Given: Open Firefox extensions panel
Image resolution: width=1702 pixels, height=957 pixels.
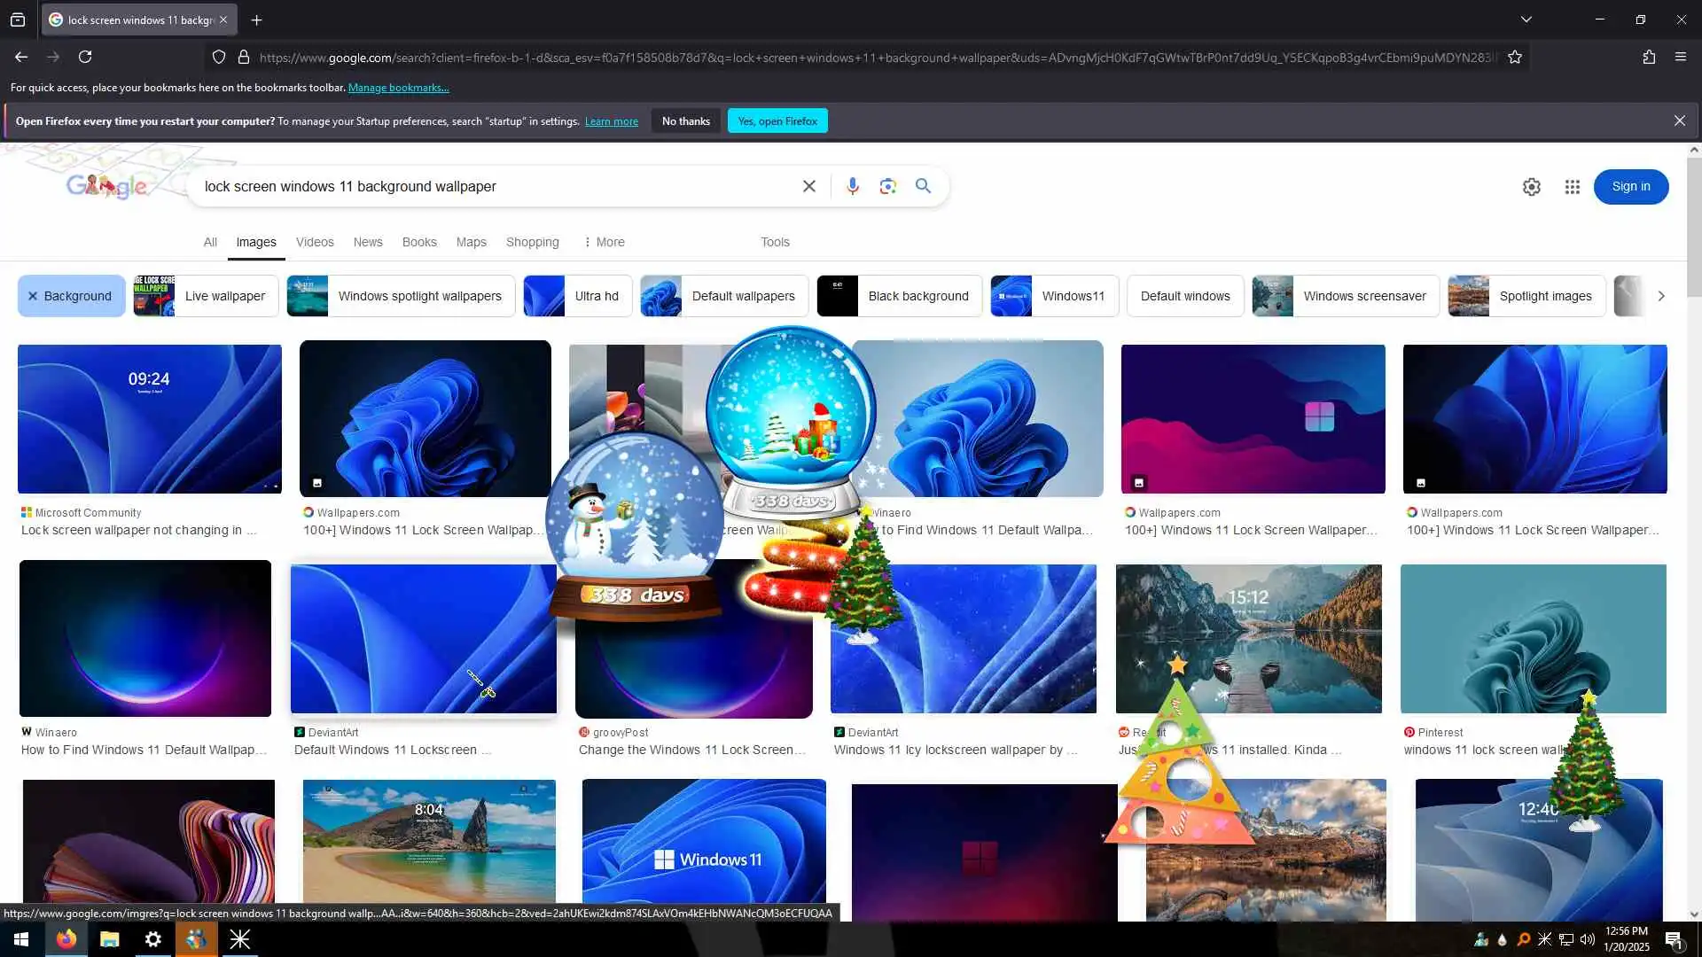Looking at the screenshot, I should click(x=1648, y=58).
